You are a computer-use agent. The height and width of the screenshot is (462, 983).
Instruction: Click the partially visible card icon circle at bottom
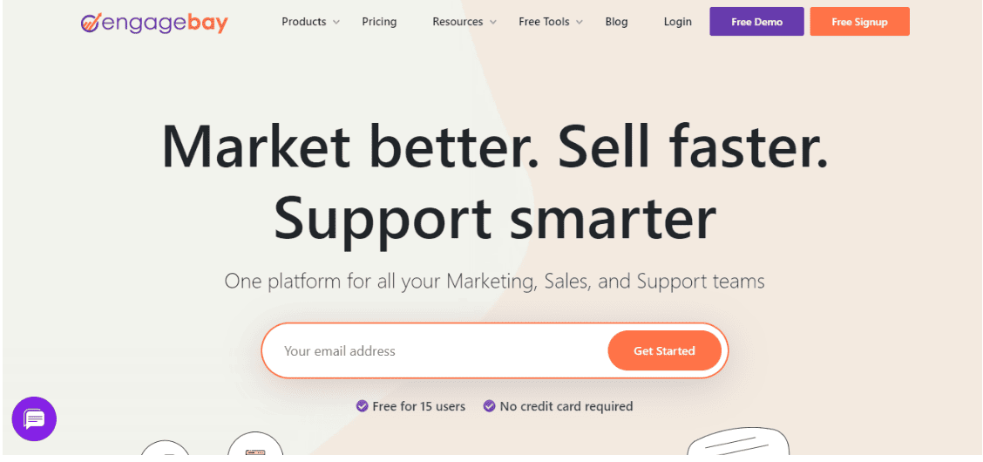click(255, 445)
